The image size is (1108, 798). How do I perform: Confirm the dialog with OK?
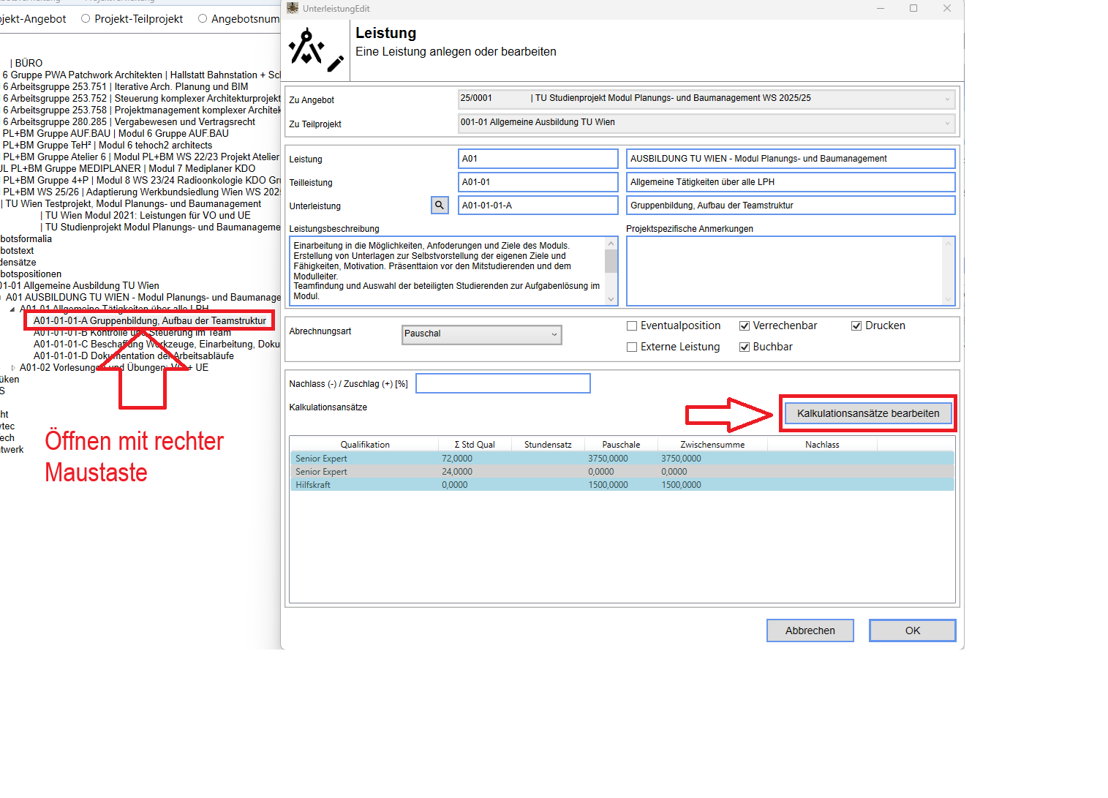(x=912, y=631)
